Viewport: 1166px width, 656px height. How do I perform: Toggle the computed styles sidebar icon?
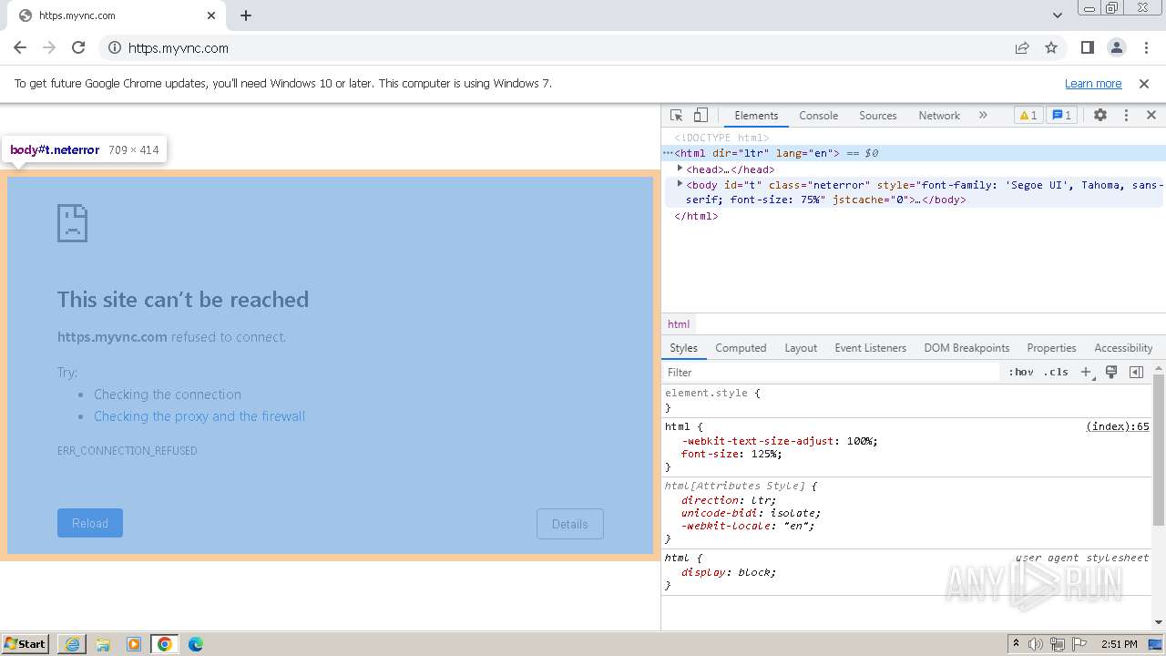[1136, 372]
